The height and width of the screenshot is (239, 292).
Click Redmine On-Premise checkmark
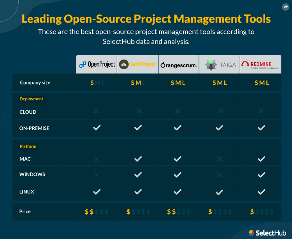(262, 128)
